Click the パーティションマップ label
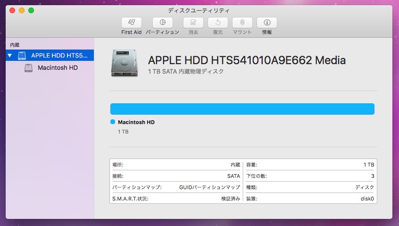This screenshot has width=399, height=226. coord(137,187)
